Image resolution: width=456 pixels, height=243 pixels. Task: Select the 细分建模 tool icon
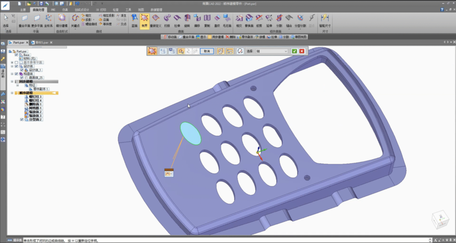point(62,21)
